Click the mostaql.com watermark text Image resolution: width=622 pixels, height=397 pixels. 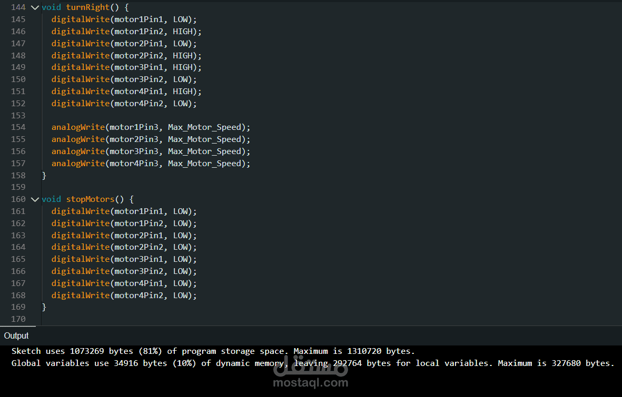[311, 383]
